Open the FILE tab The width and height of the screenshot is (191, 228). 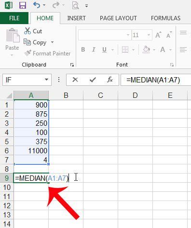tap(14, 18)
